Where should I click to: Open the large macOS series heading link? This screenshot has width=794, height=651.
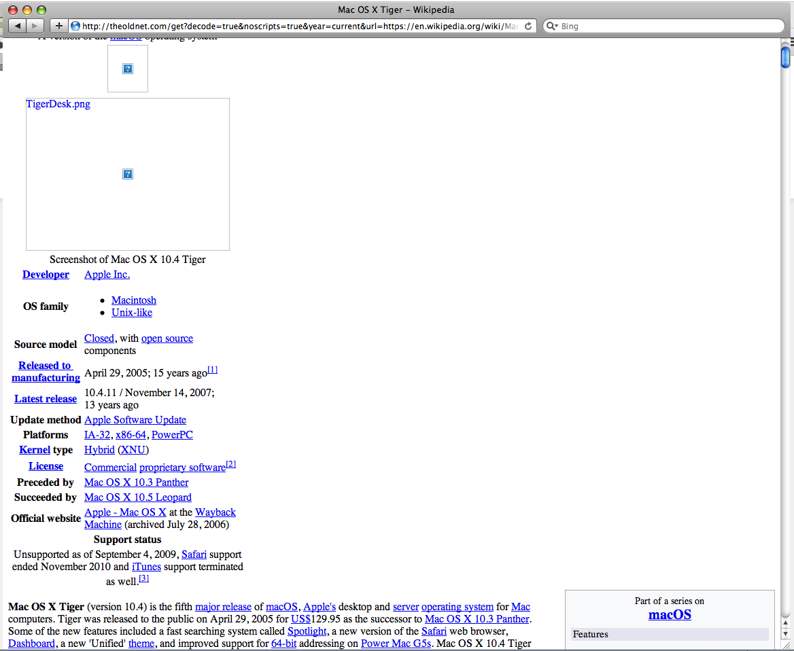[670, 614]
